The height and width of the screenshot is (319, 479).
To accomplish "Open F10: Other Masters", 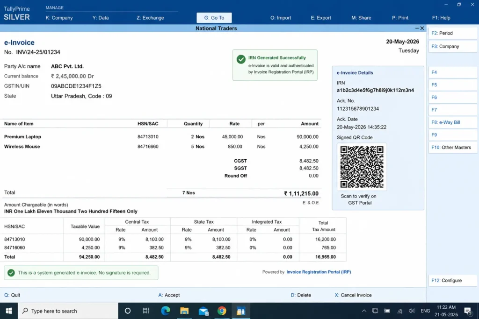I will point(453,147).
